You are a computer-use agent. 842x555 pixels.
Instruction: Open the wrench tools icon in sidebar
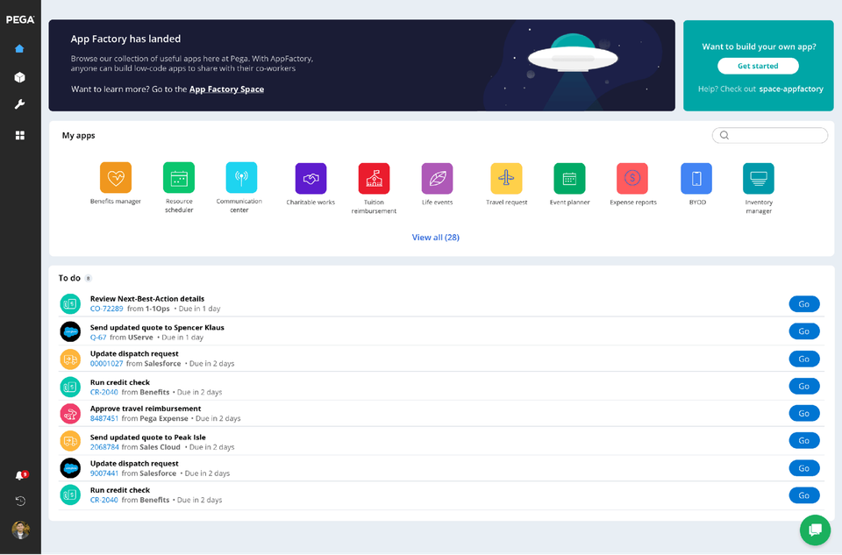click(18, 104)
